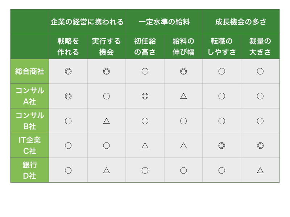Click triangle for 銀行D社 under 裁量の大きさ

[260, 170]
